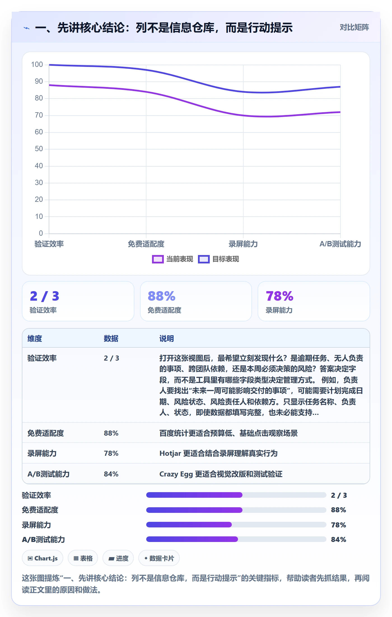
Task: Click the Chart.js chip square icon
Action: (30, 558)
